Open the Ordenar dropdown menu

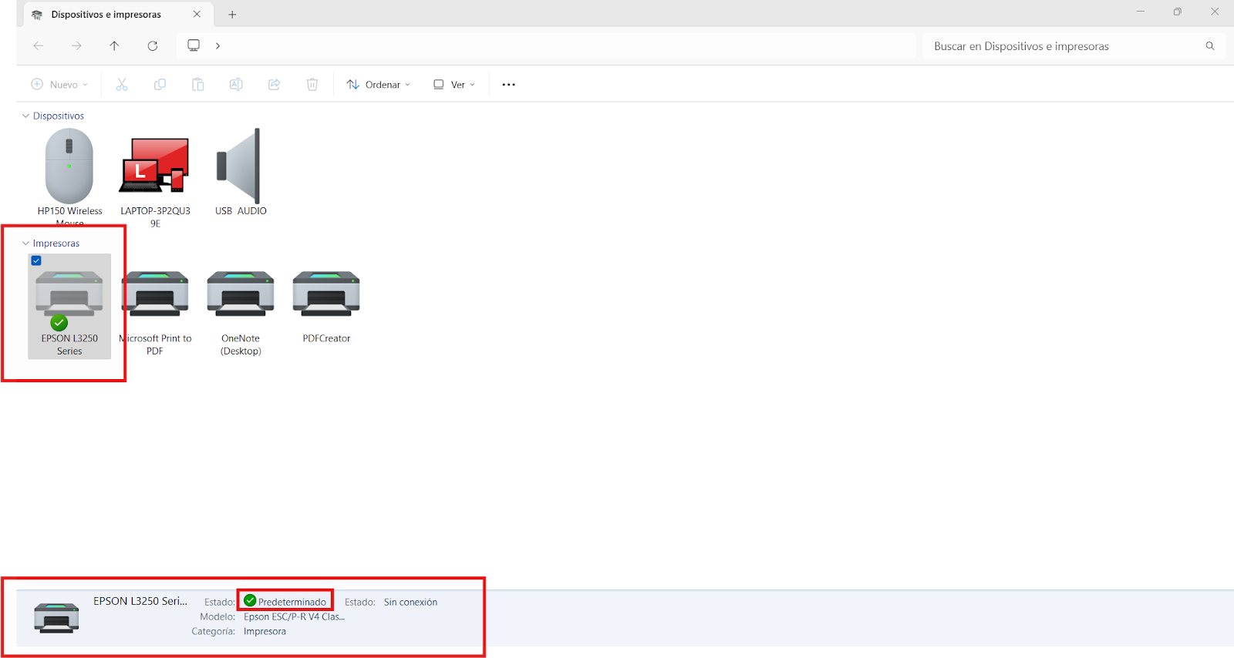tap(378, 85)
